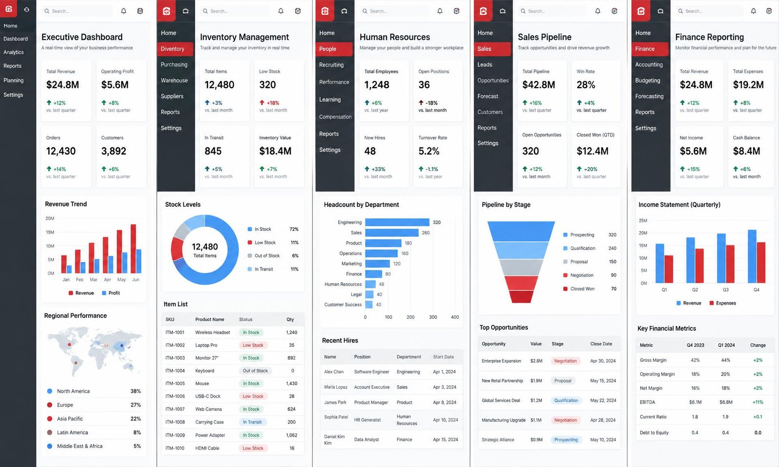Click the Revenue legend swatch under Revenue Trend

point(71,293)
